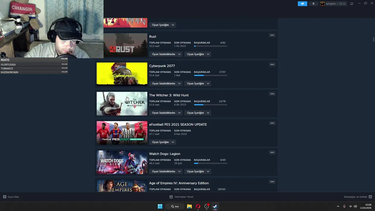Open Wi-Fi network tray icon
The height and width of the screenshot is (211, 375).
coord(350,206)
